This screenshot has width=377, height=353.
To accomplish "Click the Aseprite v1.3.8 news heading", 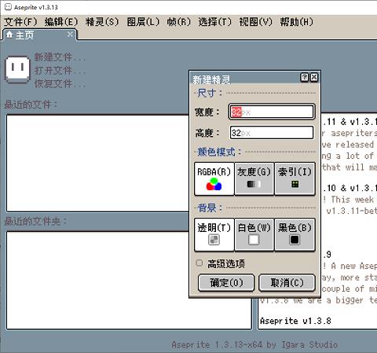I will pos(295,321).
